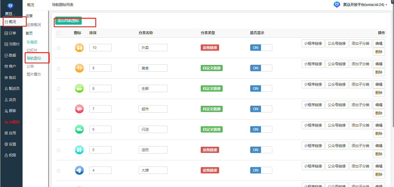394x187 pixels.
Task: Open the 售后 section
Action: pos(10,77)
